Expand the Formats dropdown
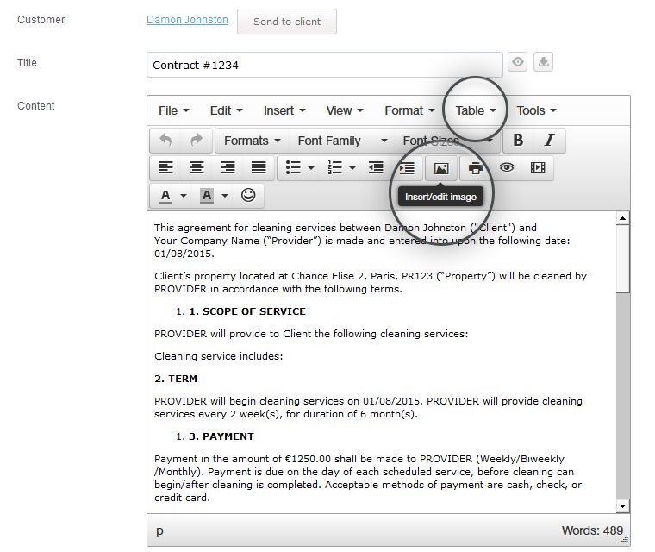Image resolution: width=655 pixels, height=552 pixels. pos(253,141)
